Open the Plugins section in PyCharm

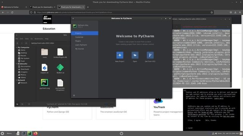tap(78, 41)
